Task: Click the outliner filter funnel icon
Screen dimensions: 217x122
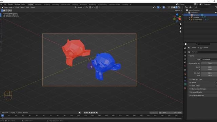Action: (216, 7)
